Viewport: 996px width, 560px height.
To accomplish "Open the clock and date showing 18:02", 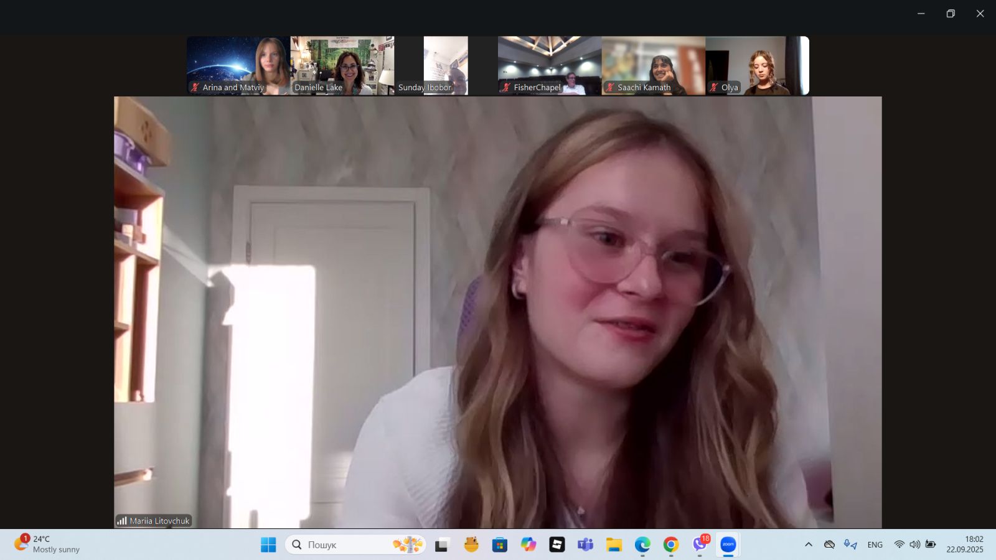I will pyautogui.click(x=965, y=544).
